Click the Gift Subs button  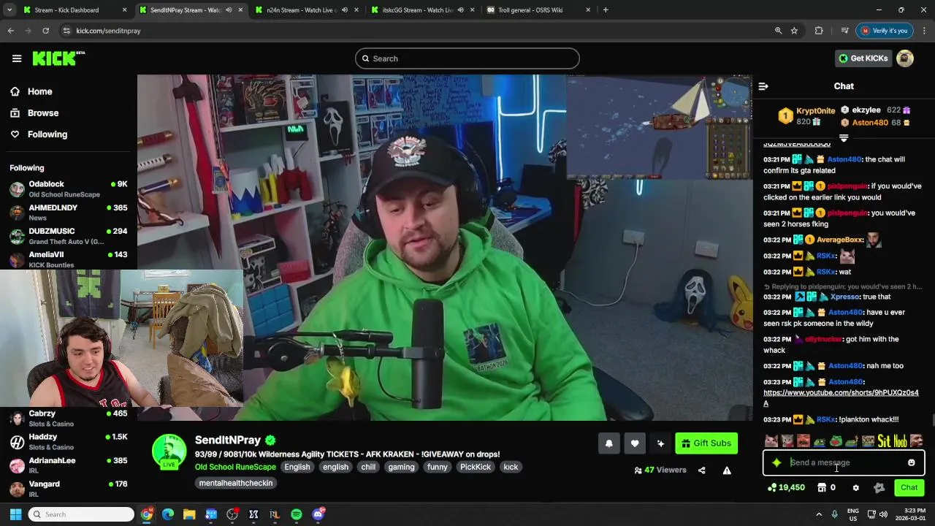(x=706, y=443)
